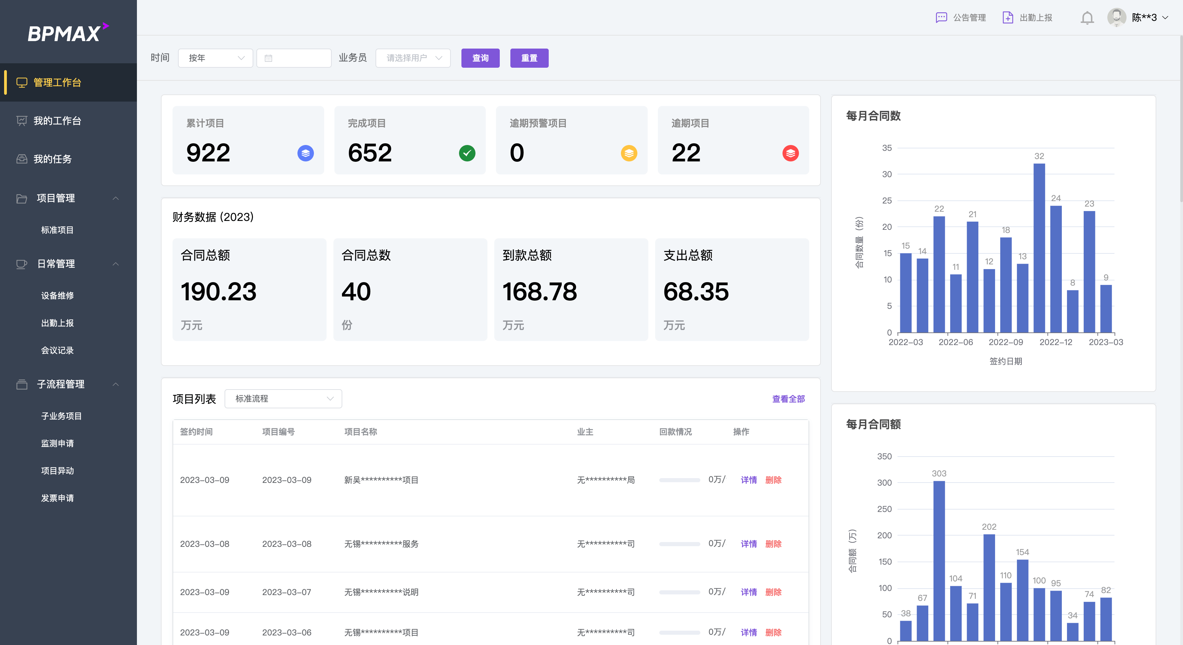Click the 子流程管理 stack icon
This screenshot has width=1183, height=645.
(x=22, y=384)
